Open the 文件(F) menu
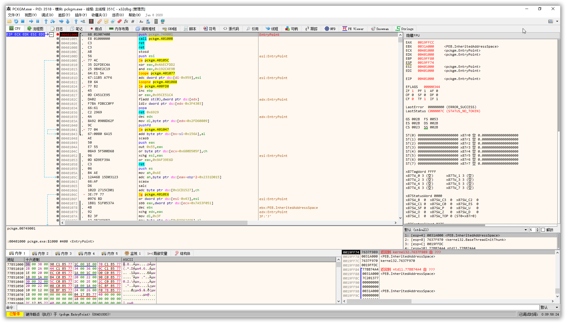566x323 pixels. pos(14,15)
